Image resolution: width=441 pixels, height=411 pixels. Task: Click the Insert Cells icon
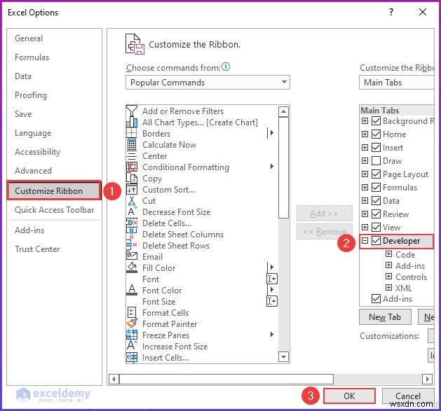(x=132, y=357)
